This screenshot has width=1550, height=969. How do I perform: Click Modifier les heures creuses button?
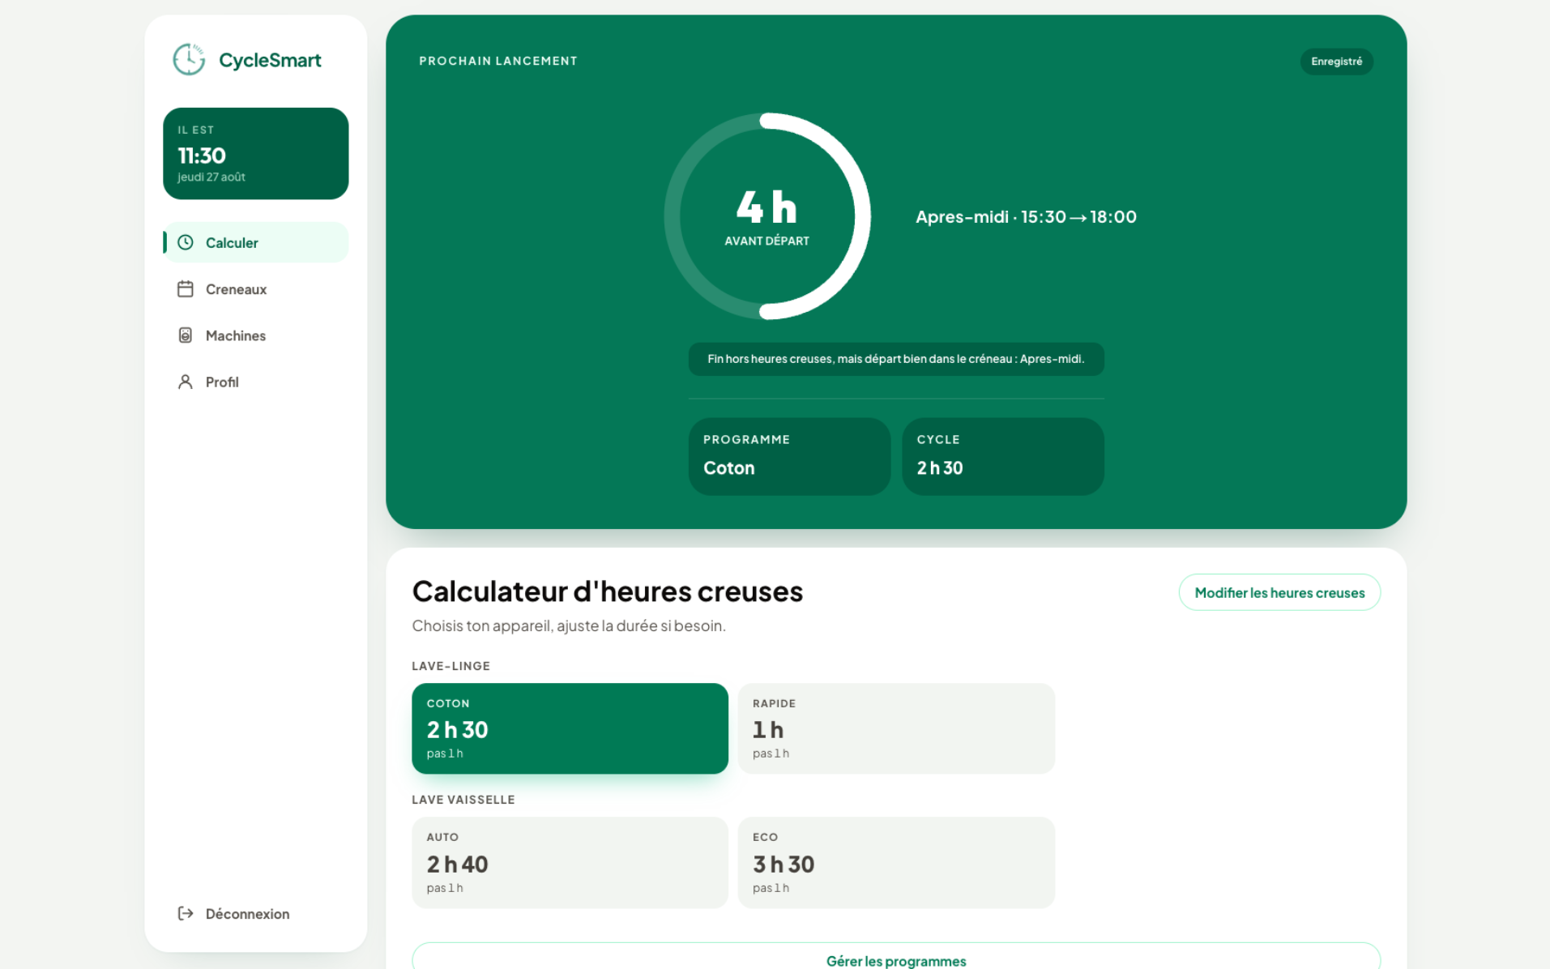1279,592
